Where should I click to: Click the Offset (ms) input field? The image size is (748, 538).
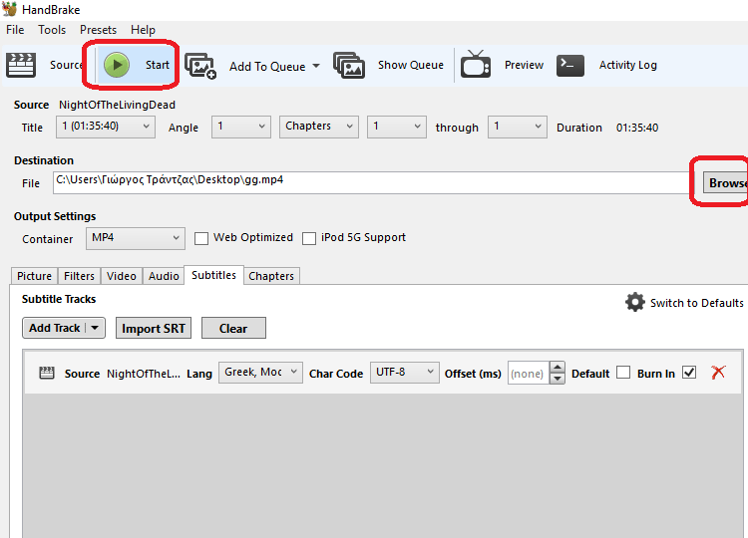tap(529, 373)
